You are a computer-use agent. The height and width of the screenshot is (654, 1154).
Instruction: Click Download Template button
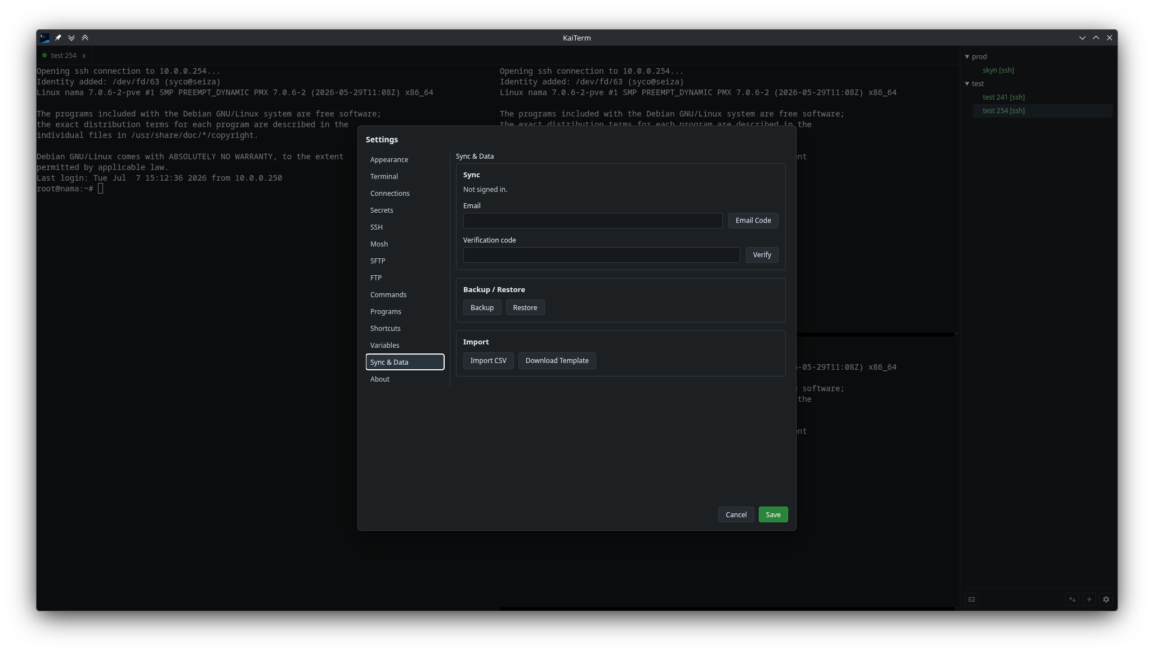557,361
